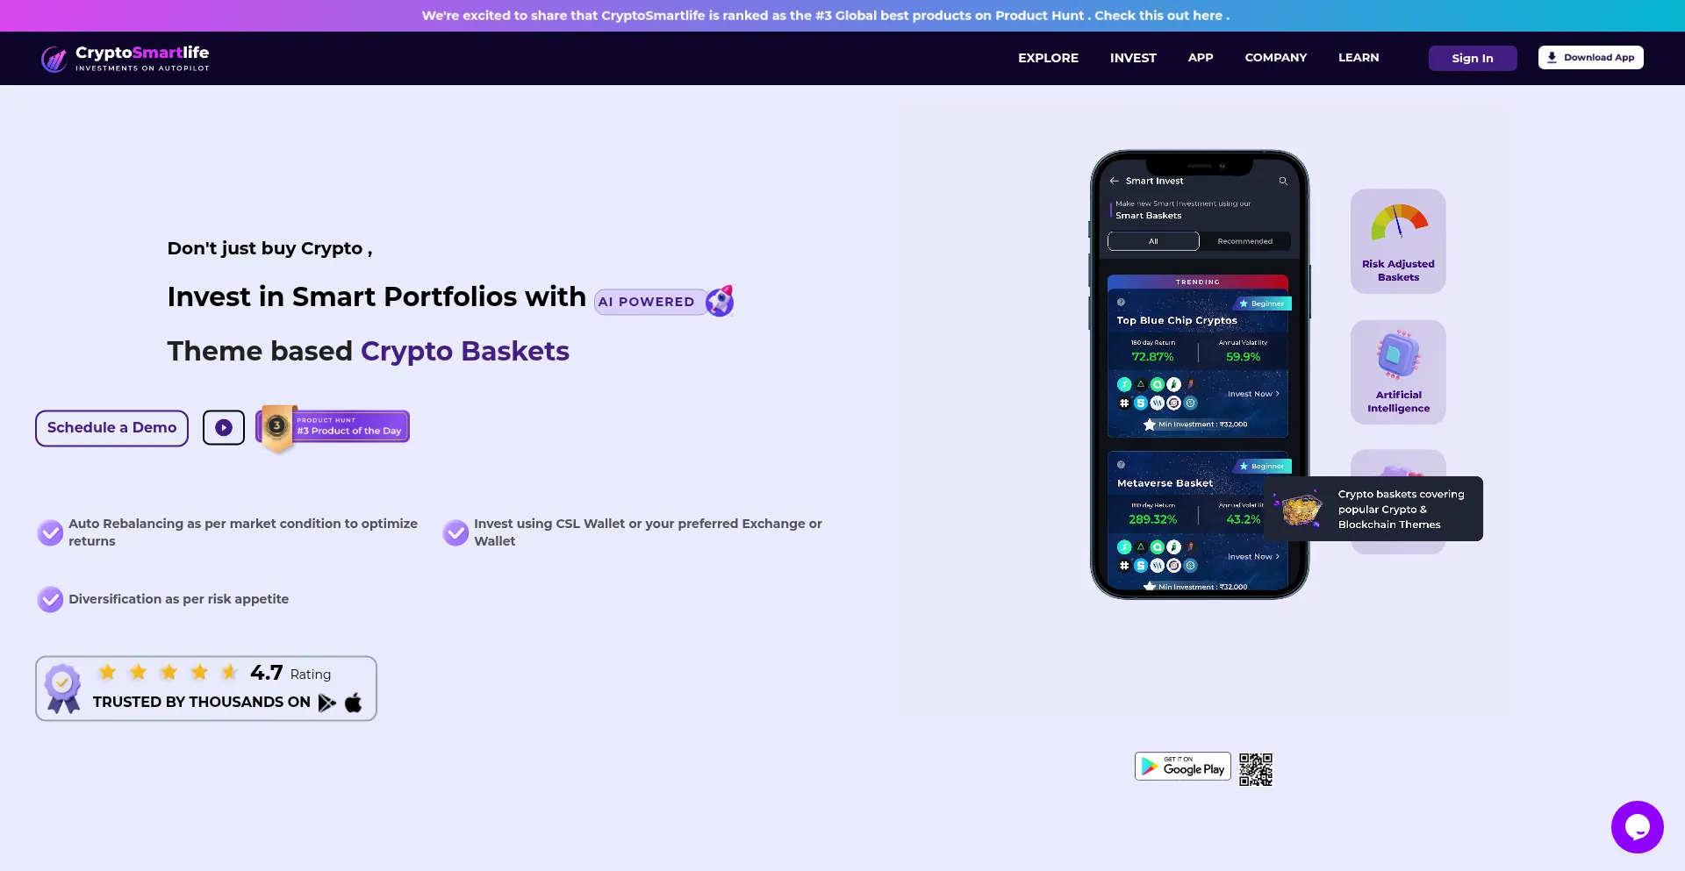Click the Sign In button

click(x=1473, y=58)
